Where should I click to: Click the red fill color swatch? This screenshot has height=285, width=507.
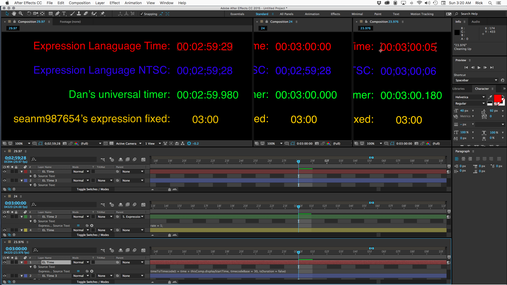(497, 99)
